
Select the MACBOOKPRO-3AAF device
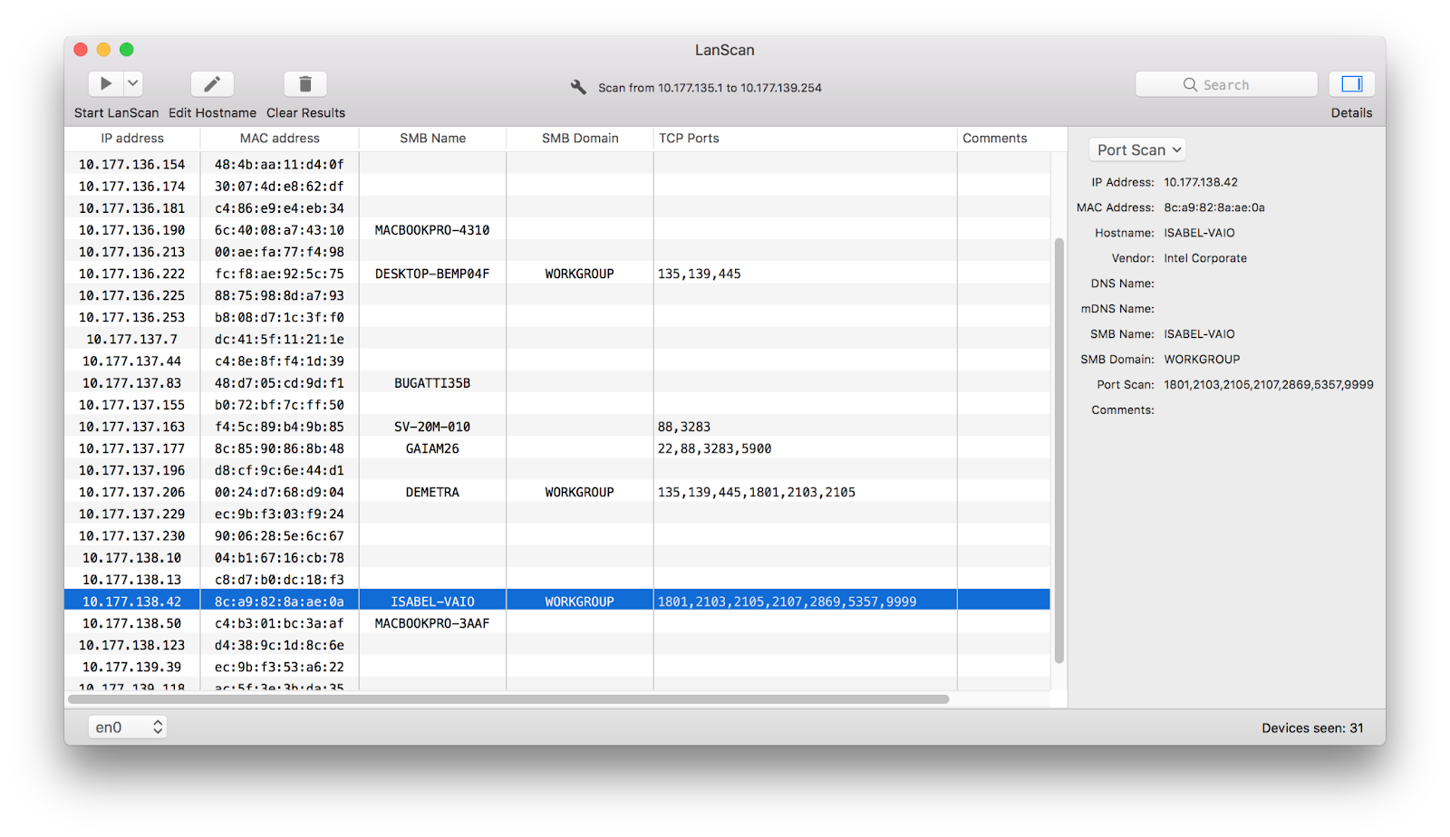[557, 623]
